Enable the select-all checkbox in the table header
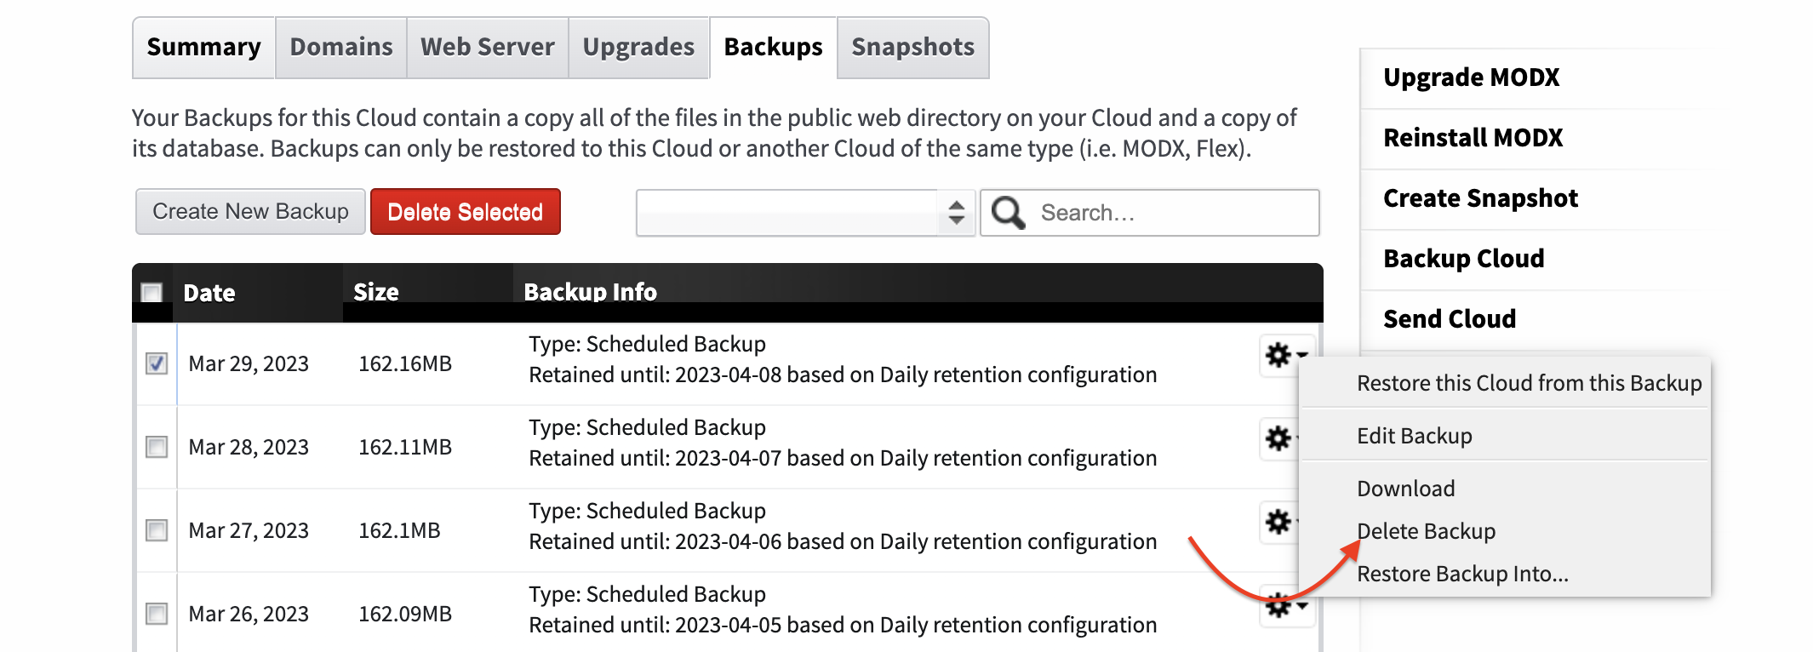The width and height of the screenshot is (1813, 652). (152, 291)
